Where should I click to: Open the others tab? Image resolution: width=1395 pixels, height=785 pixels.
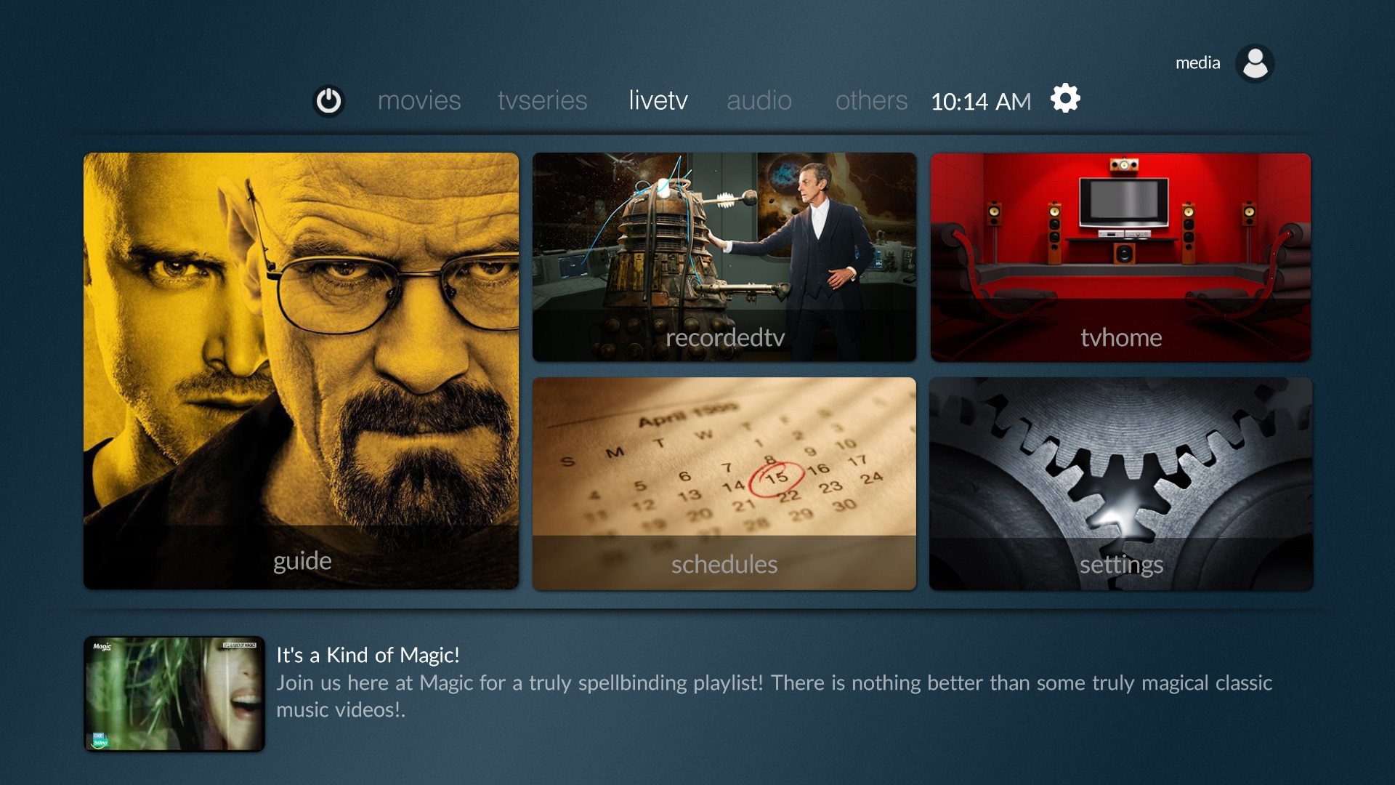(871, 100)
